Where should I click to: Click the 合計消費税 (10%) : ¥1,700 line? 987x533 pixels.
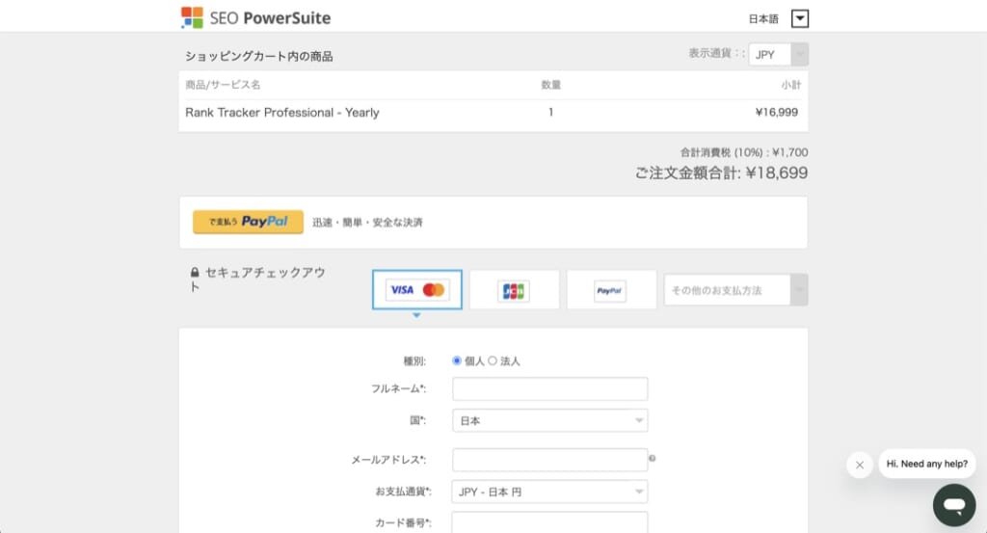743,152
